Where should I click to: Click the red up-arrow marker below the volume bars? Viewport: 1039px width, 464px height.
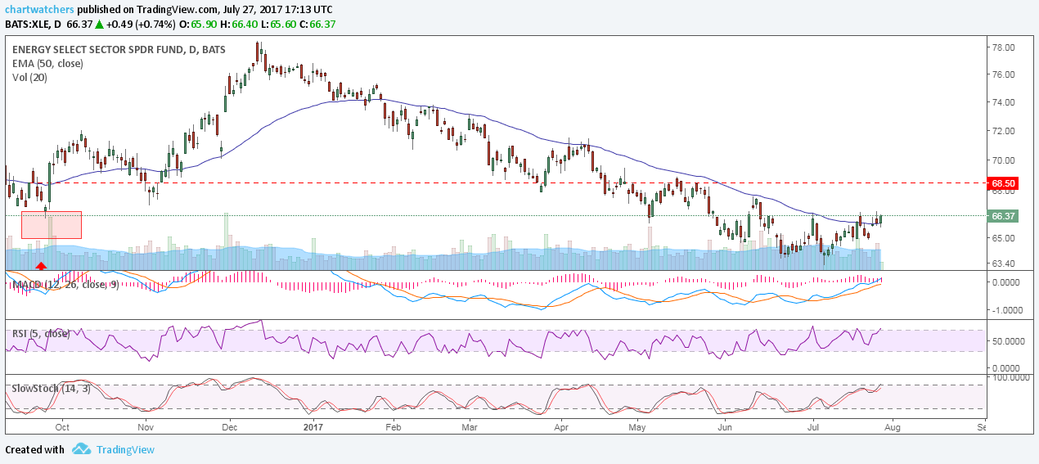pyautogui.click(x=41, y=266)
